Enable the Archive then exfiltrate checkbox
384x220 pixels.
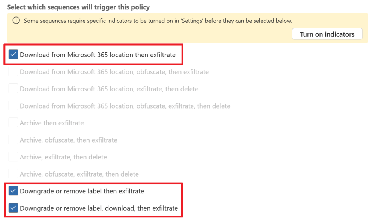[13, 123]
